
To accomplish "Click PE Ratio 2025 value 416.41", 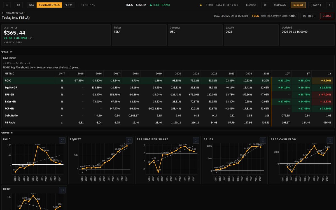I will coord(265,123).
